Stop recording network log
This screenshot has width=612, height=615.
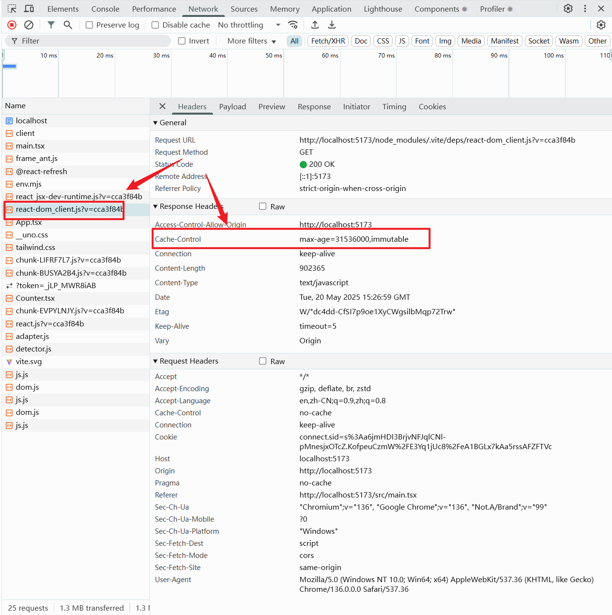pos(12,25)
